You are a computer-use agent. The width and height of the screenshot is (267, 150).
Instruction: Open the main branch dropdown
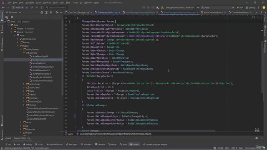[18, 7]
